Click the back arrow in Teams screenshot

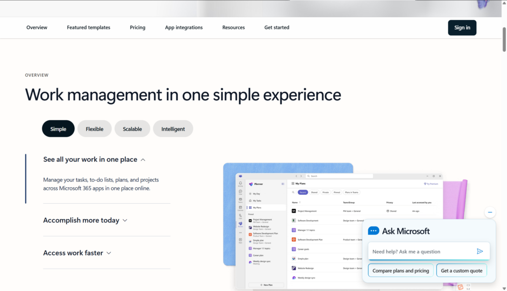296,176
